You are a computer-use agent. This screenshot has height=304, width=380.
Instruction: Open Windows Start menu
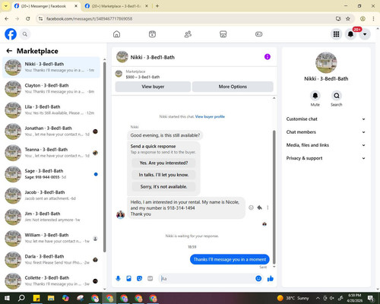(7, 298)
